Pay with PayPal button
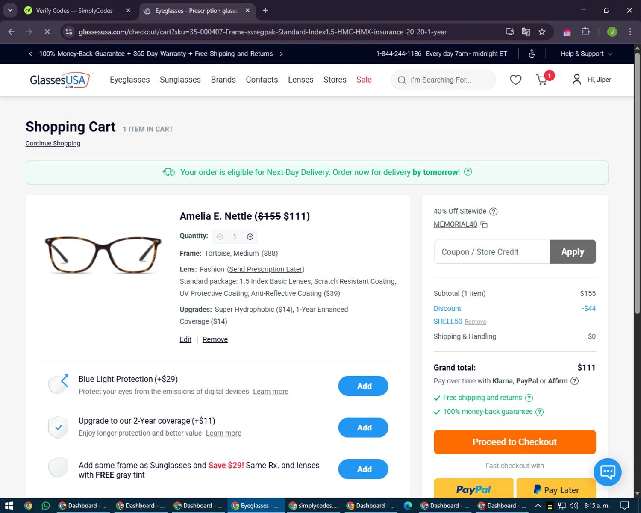The width and height of the screenshot is (641, 513). pyautogui.click(x=473, y=489)
